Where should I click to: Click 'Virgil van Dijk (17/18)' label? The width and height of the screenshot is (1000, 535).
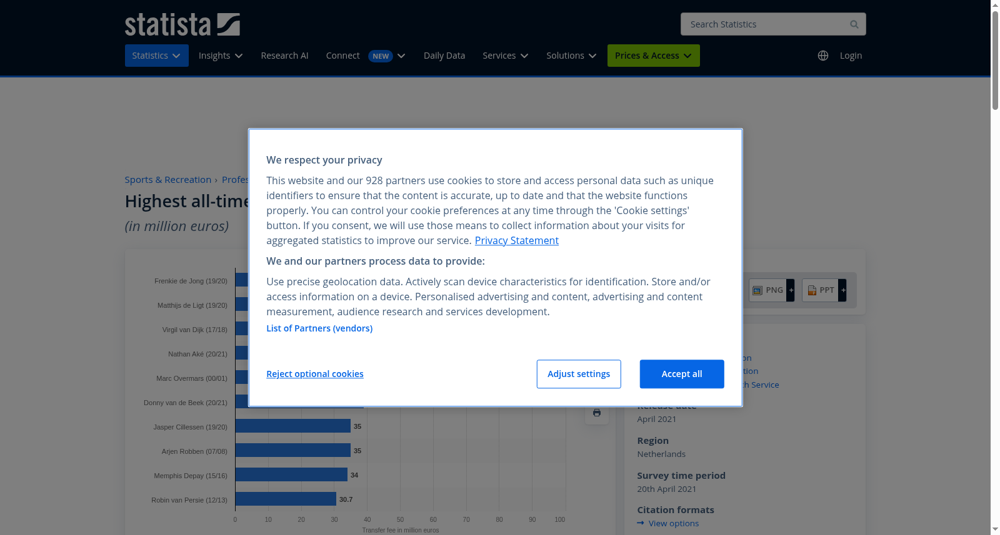pos(194,330)
